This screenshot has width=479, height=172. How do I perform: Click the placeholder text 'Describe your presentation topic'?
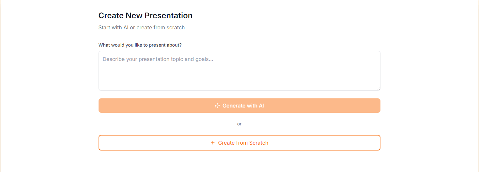pos(144,59)
